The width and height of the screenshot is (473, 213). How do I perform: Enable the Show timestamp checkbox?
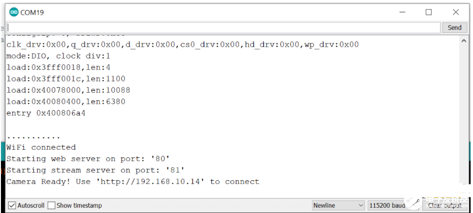coord(52,205)
